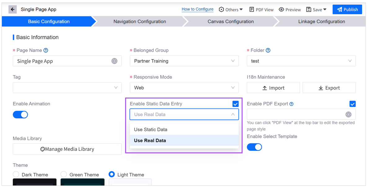Image resolution: width=368 pixels, height=188 pixels.
Task: Select the Dark Theme radio button
Action: pos(16,174)
